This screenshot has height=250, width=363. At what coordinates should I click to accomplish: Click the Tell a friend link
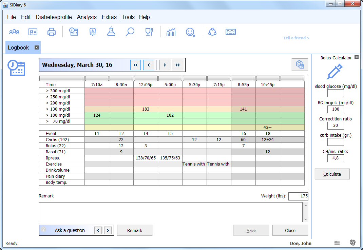296,38
